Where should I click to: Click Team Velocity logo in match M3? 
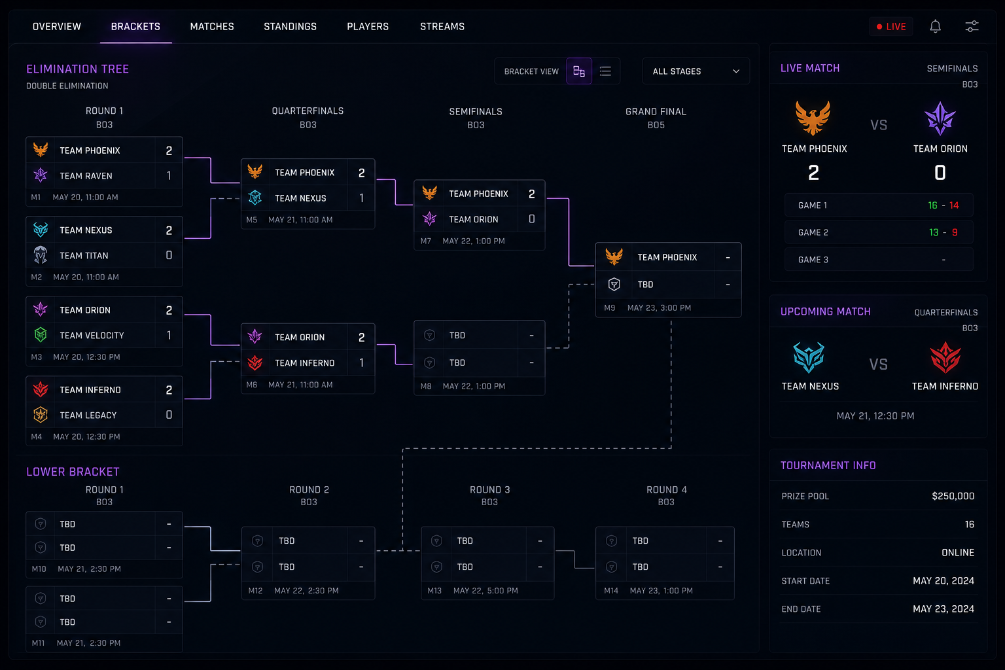click(41, 335)
